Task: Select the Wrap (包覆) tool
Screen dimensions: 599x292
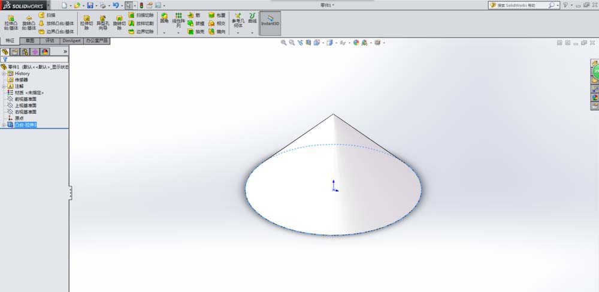Action: [217, 15]
